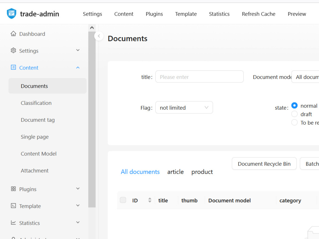Click the Statistics chart icon in sidebar
The height and width of the screenshot is (239, 319).
click(13, 222)
